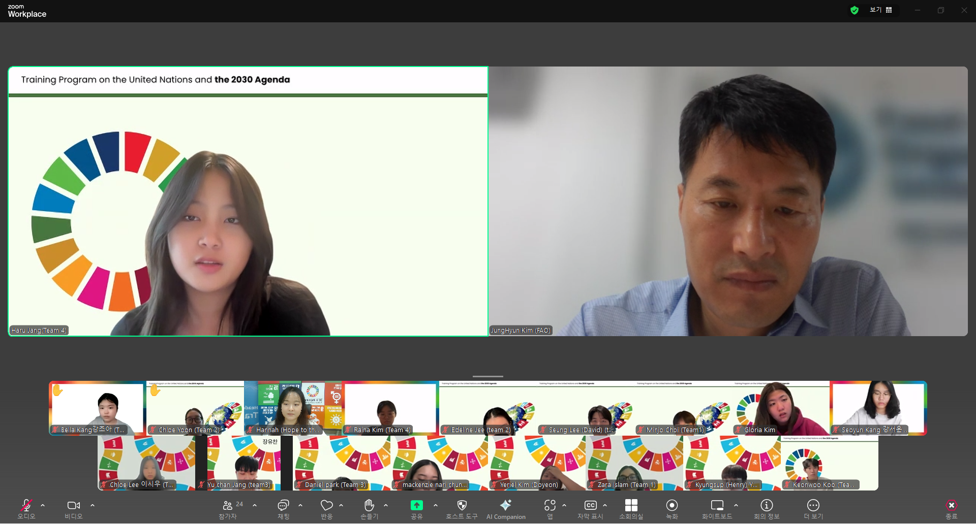
Task: Expand audio options arrow next to microphone
Action: 43,506
